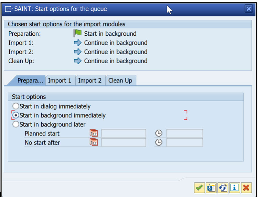This screenshot has width=258, height=197.
Task: Click the green checkmark confirm button
Action: [x=199, y=187]
